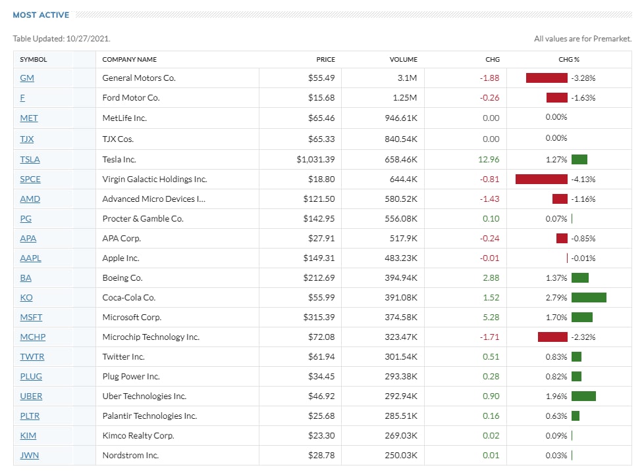Screen dimensions: 644x476
Task: Open the SPCE ticker link
Action: [30, 179]
